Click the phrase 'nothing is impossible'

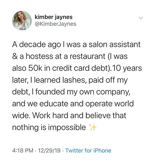click(x=49, y=128)
